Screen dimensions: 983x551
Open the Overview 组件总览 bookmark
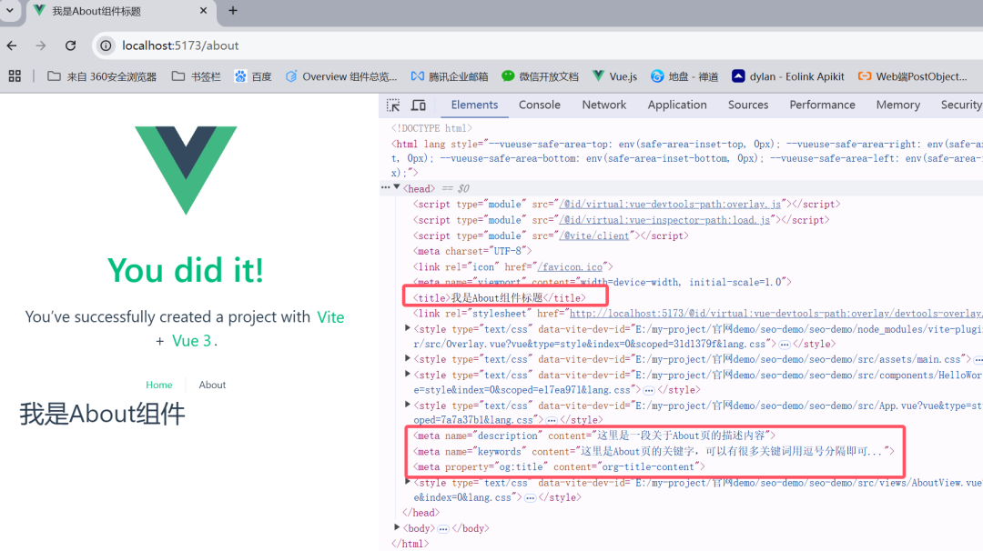tap(341, 76)
